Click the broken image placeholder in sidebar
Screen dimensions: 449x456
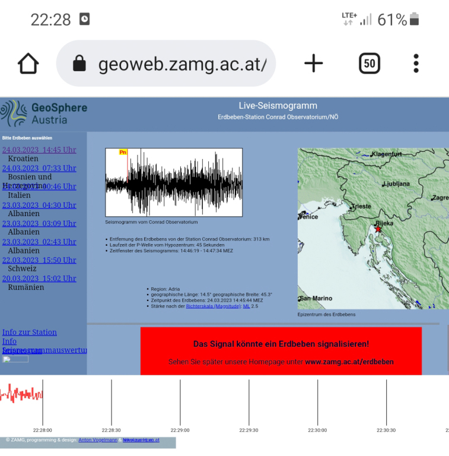click(x=15, y=359)
